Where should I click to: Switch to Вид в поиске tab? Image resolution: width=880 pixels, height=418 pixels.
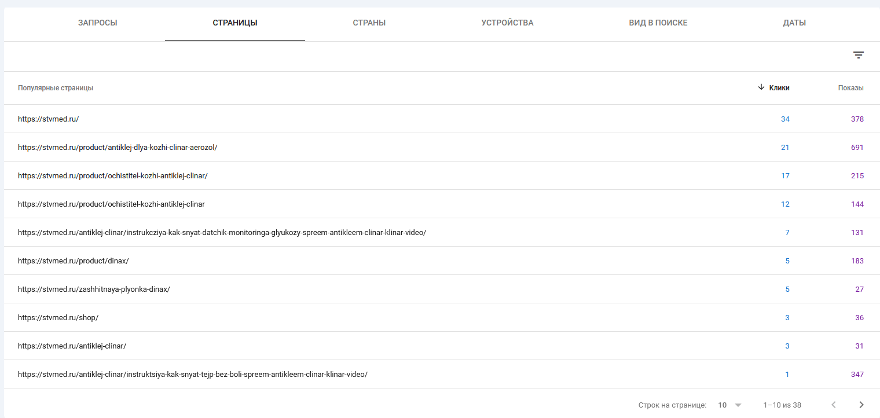(658, 23)
